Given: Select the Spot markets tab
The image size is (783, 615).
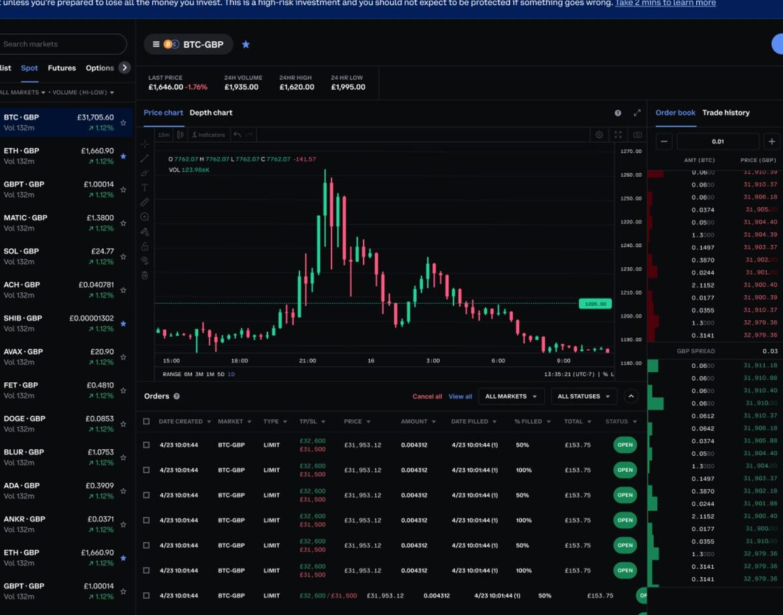Looking at the screenshot, I should pyautogui.click(x=29, y=68).
